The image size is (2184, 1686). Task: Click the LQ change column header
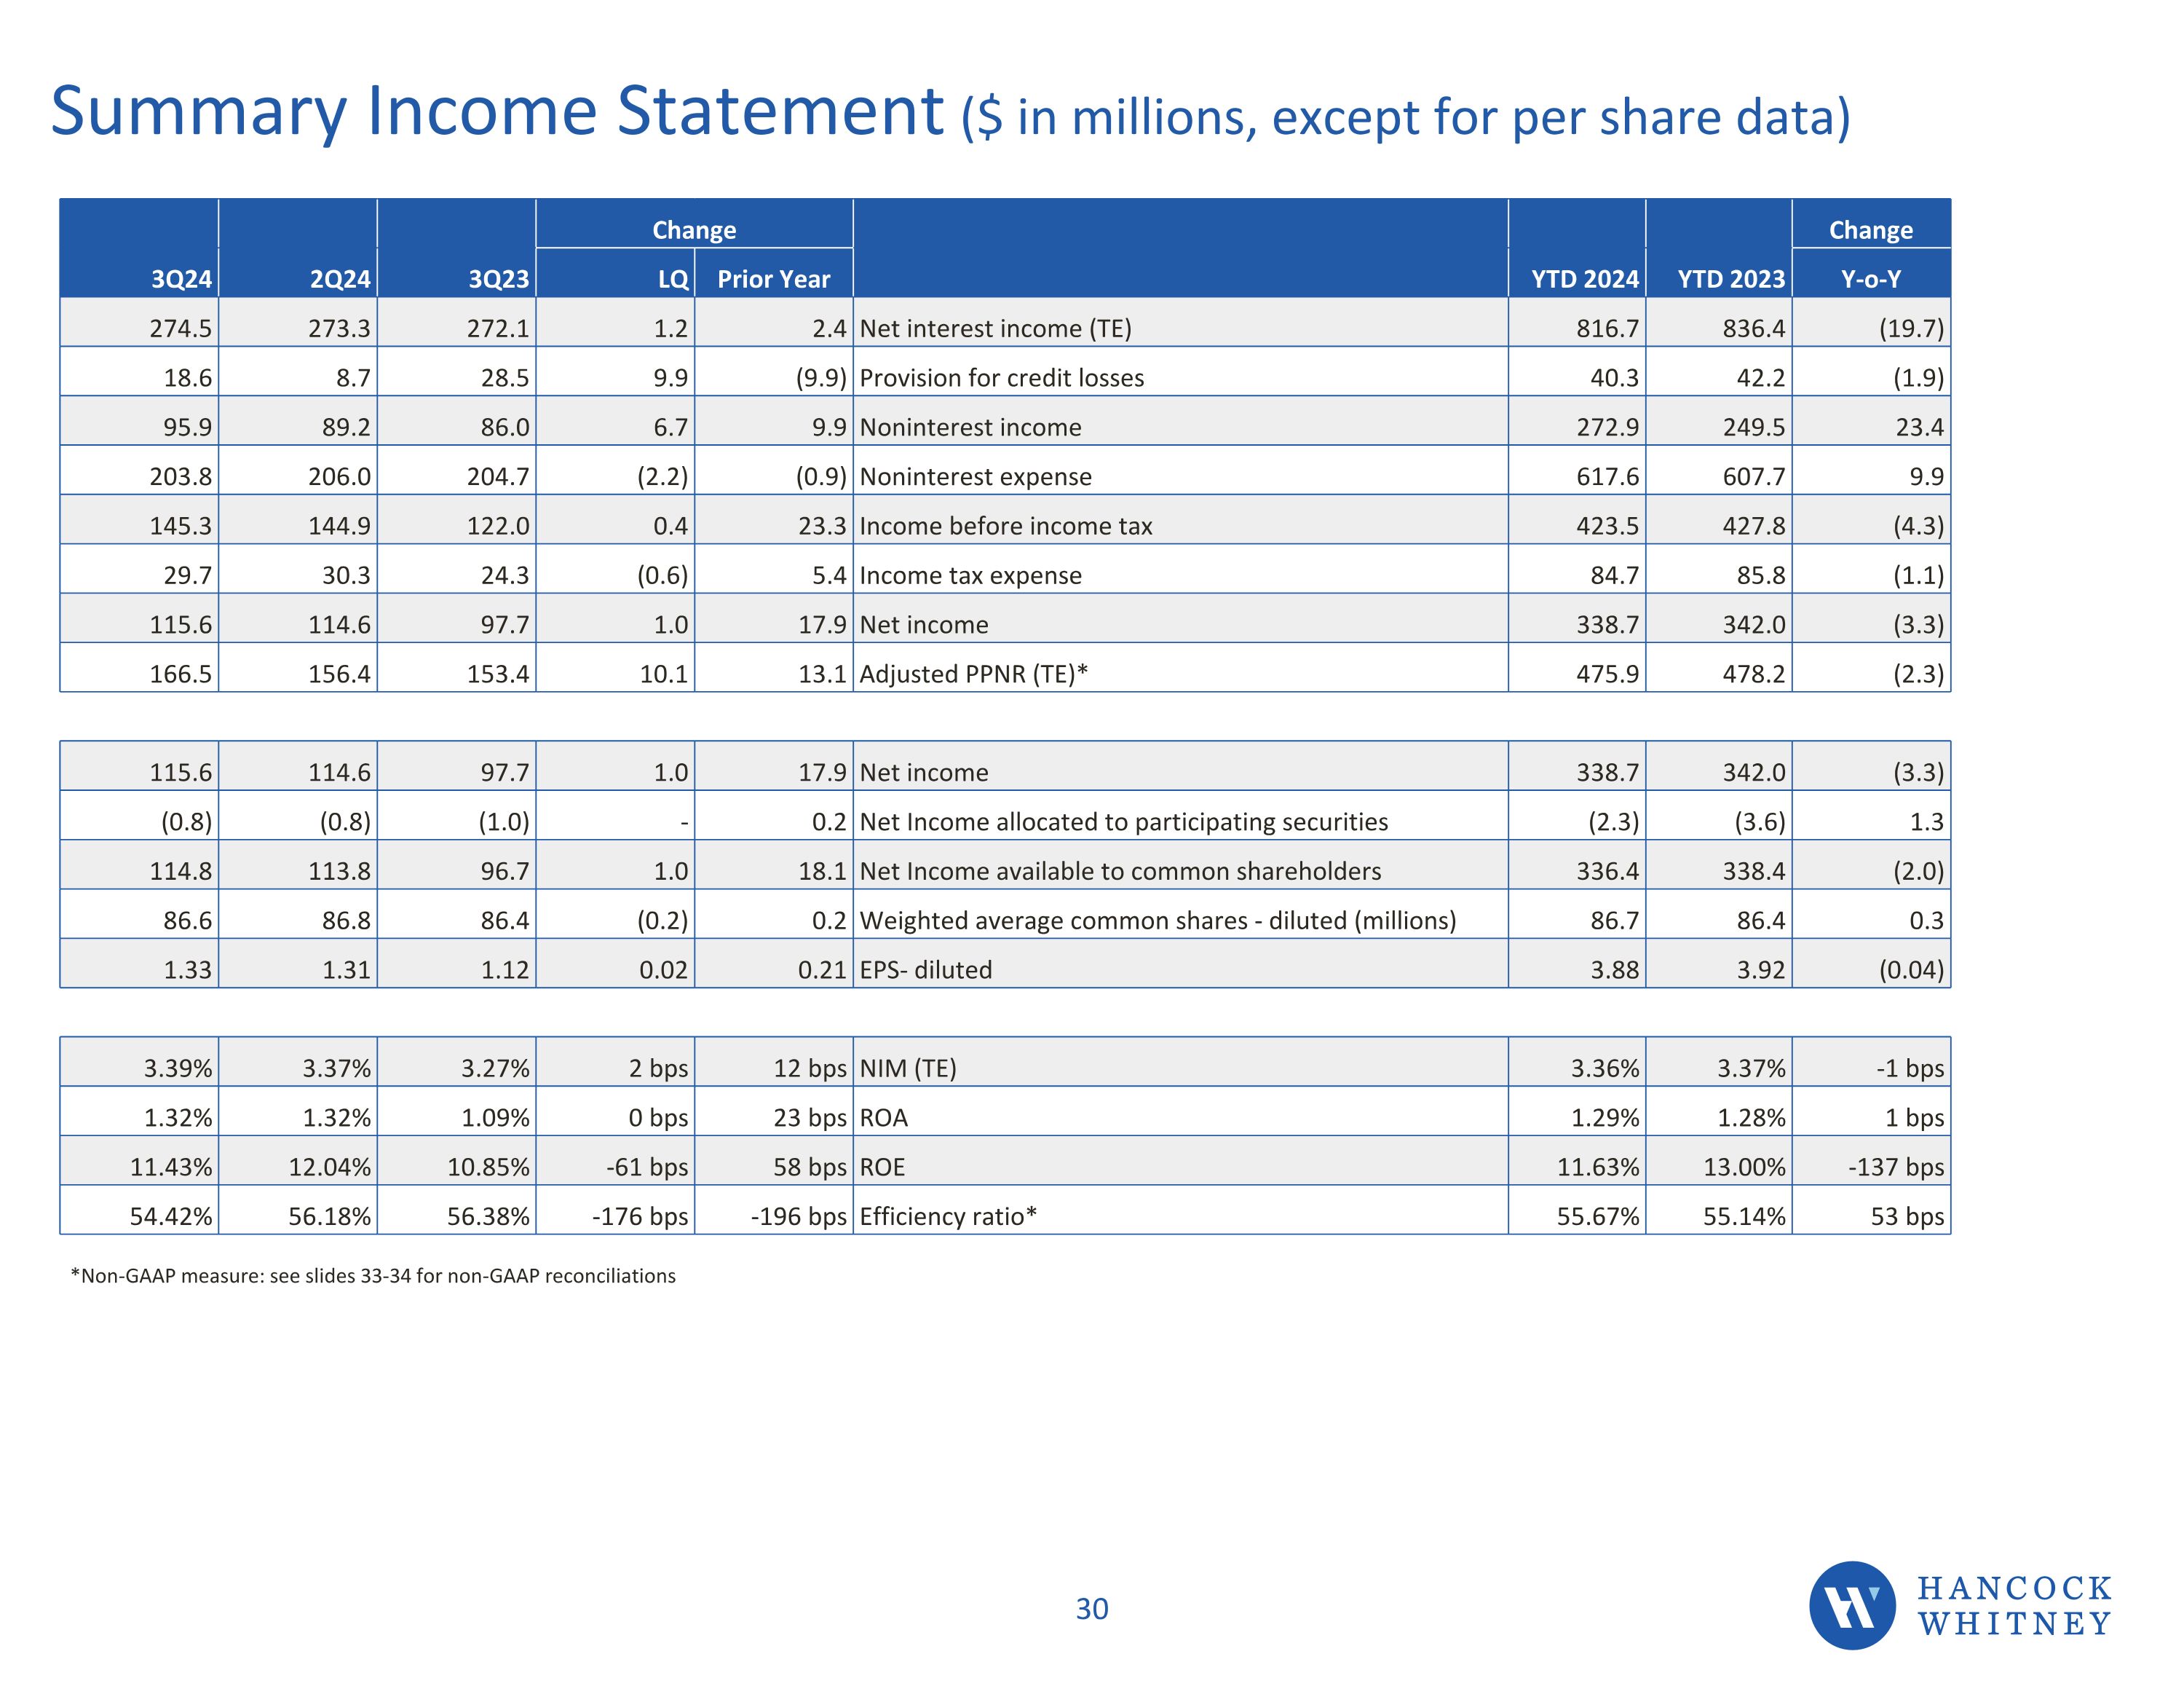[673, 279]
